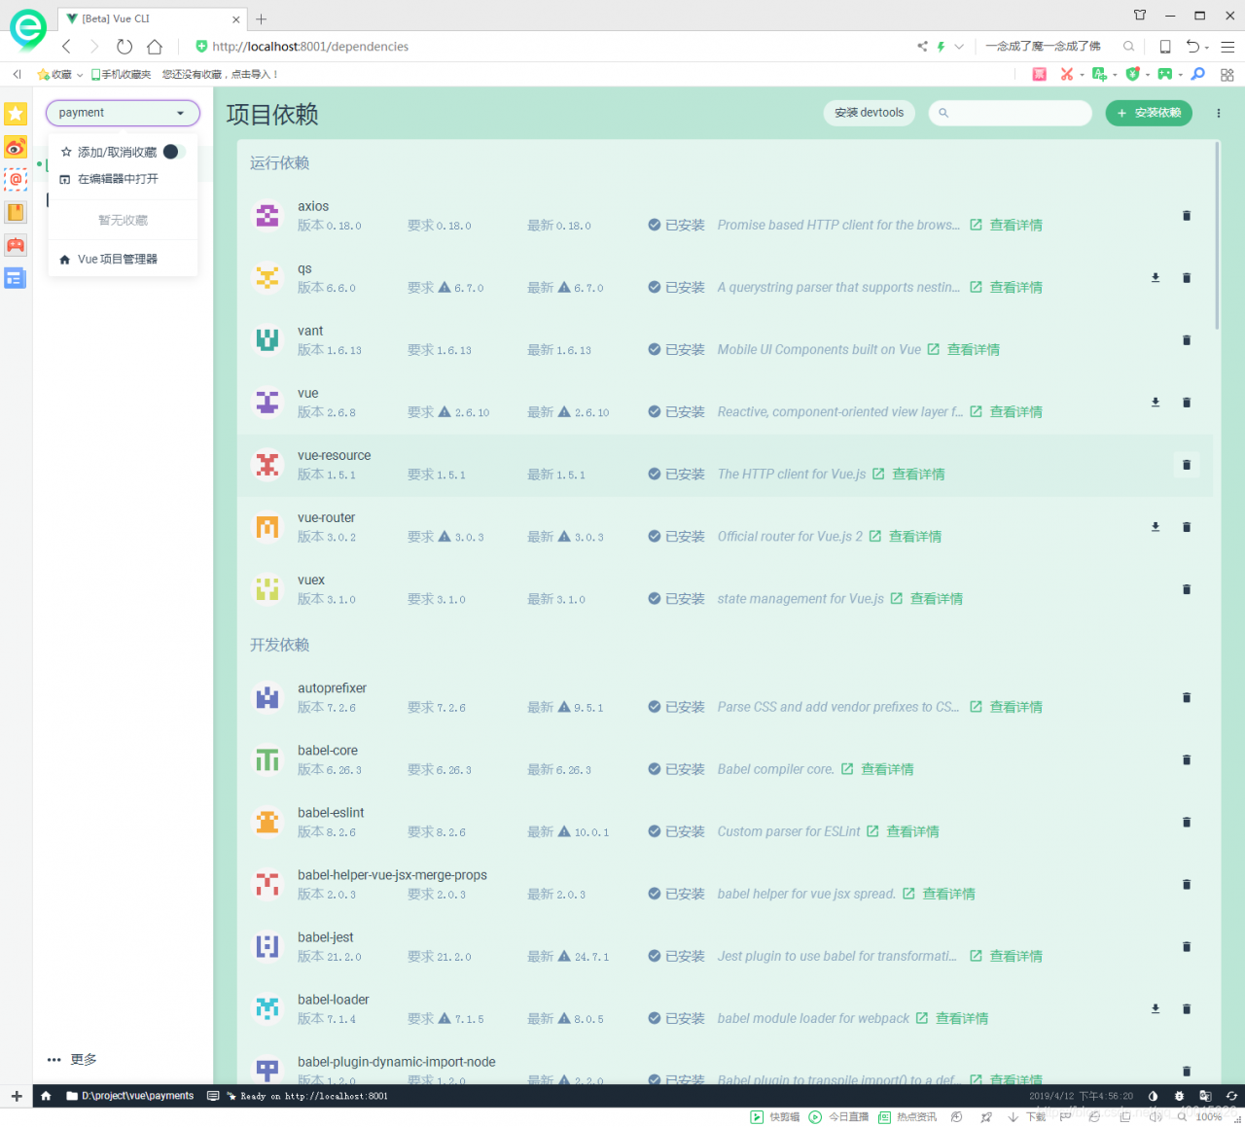Open a new browser tab
This screenshot has width=1245, height=1127.
(x=261, y=18)
